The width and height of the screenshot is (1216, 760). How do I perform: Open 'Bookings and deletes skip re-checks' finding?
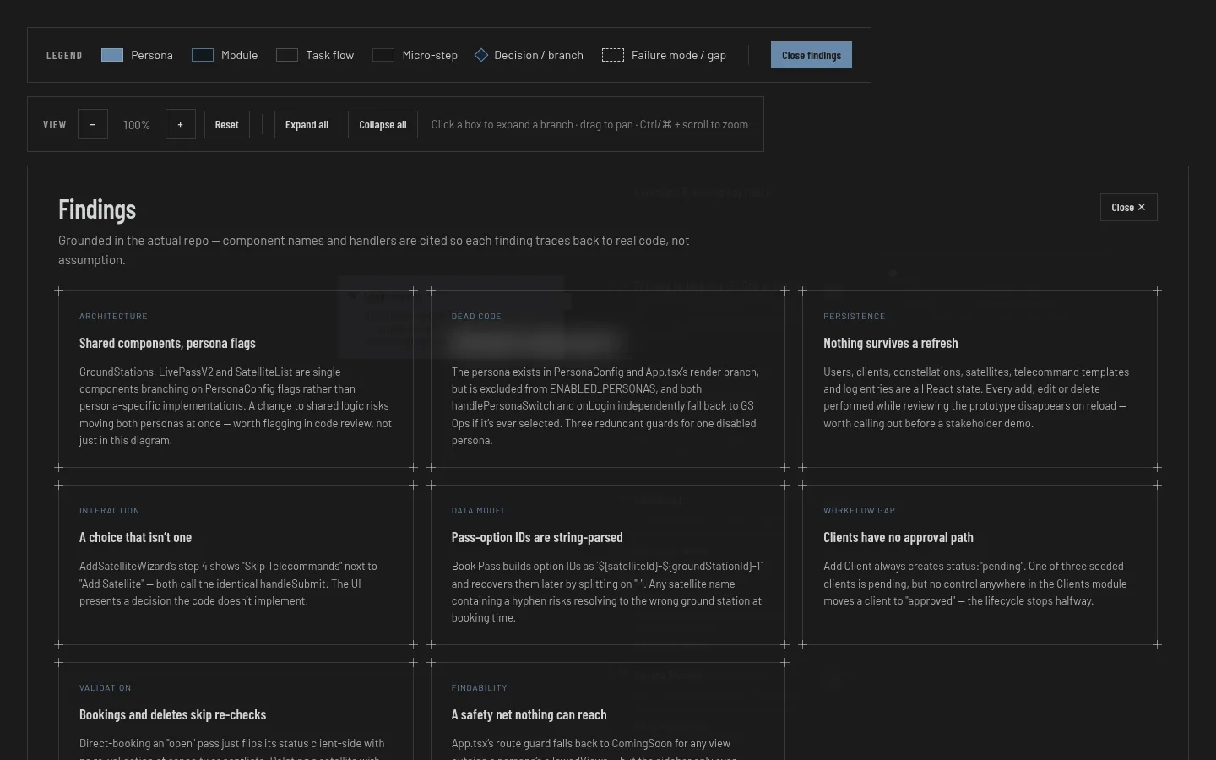point(236,711)
